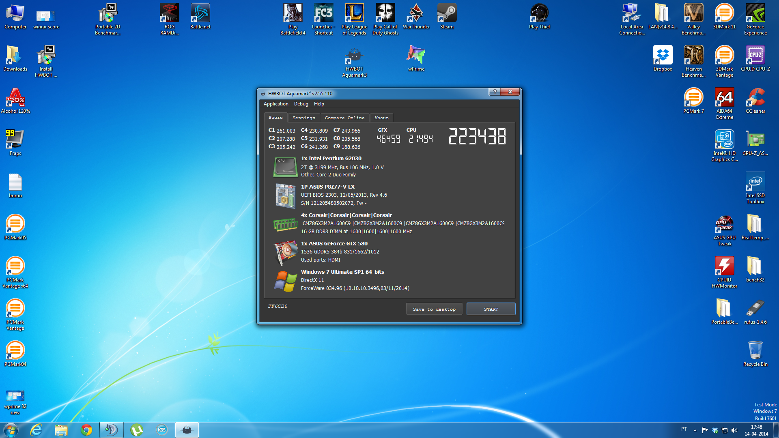Viewport: 779px width, 438px height.
Task: Open the wPrime desktop icon
Action: tap(416, 58)
